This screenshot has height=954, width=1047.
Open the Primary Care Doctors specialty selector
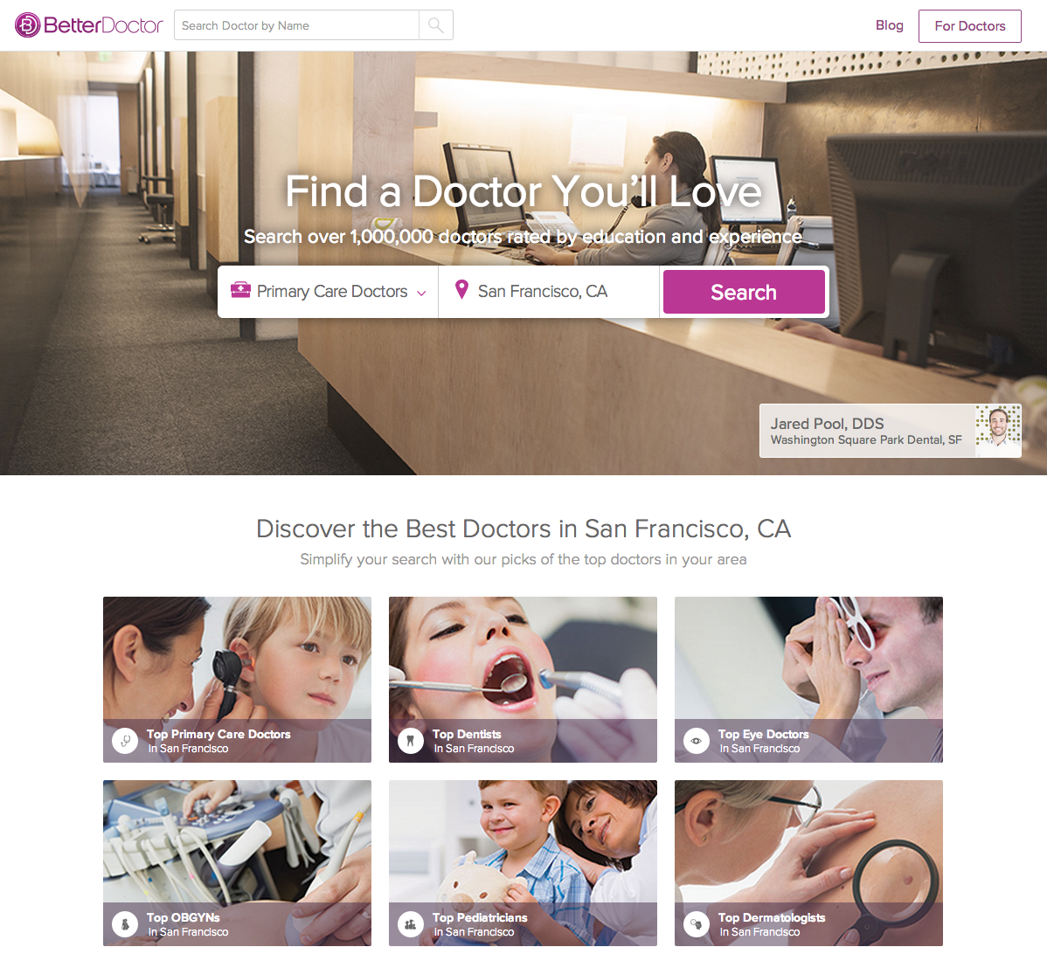[328, 292]
